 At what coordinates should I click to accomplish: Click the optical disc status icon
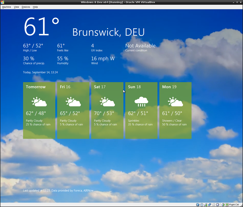pos(202,205)
